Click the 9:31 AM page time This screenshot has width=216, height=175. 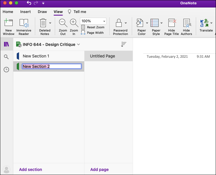tap(203, 57)
